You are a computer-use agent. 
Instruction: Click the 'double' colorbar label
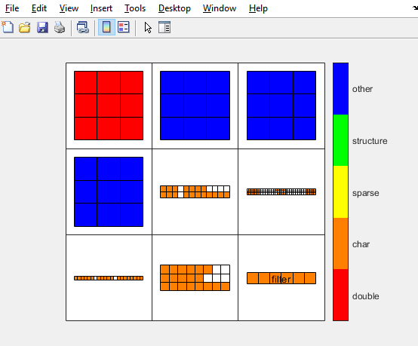(365, 296)
